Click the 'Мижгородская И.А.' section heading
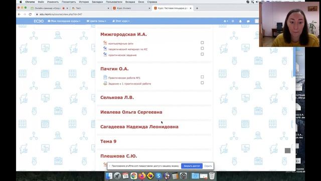 click(x=123, y=34)
